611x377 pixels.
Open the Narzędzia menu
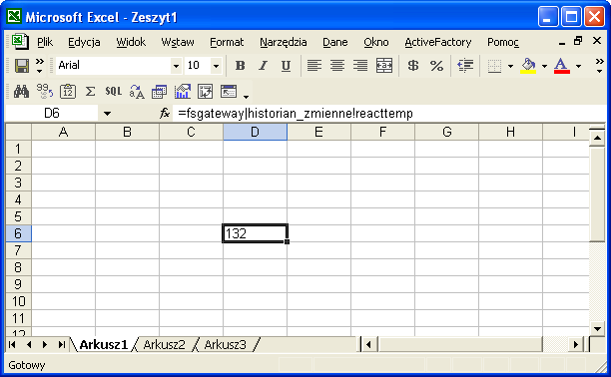pyautogui.click(x=284, y=42)
